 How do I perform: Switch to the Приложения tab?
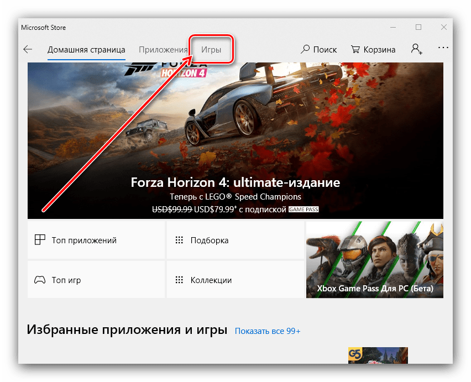163,49
